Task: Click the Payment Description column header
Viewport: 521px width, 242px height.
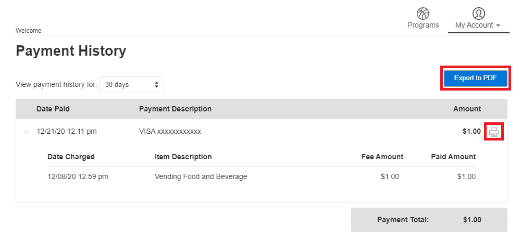Action: click(175, 109)
